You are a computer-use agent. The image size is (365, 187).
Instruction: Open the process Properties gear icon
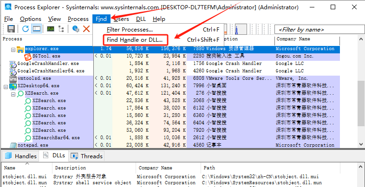pos(76,29)
